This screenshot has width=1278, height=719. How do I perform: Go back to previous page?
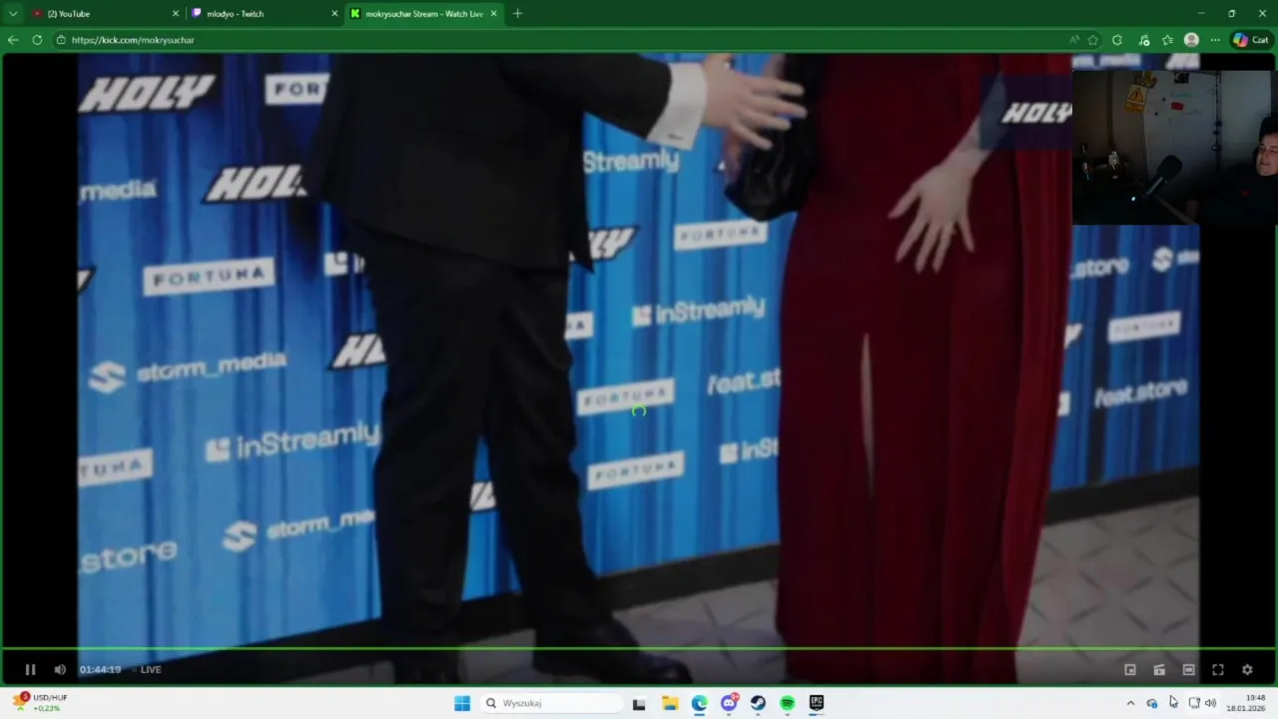coord(13,40)
